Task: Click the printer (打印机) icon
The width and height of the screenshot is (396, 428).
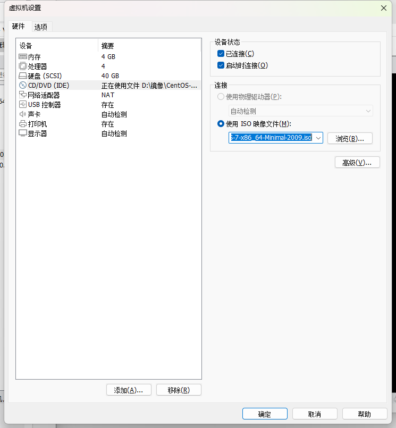Action: [x=23, y=124]
